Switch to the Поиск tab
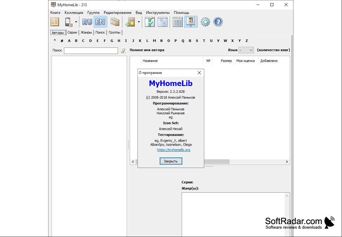 click(x=100, y=32)
